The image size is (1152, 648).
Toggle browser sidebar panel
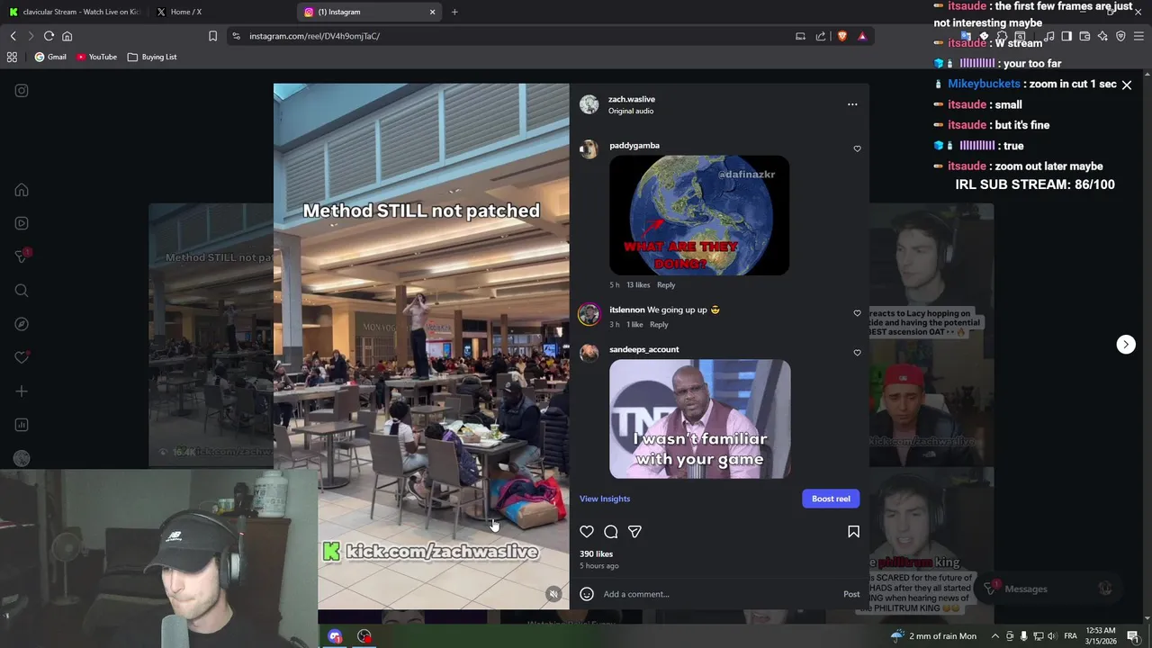[x=1066, y=36]
